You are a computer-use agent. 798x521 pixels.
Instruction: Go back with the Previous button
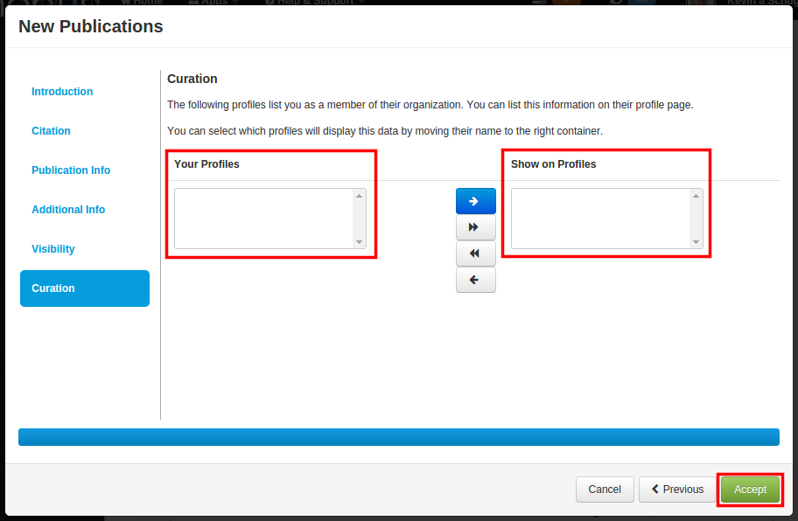pyautogui.click(x=678, y=490)
